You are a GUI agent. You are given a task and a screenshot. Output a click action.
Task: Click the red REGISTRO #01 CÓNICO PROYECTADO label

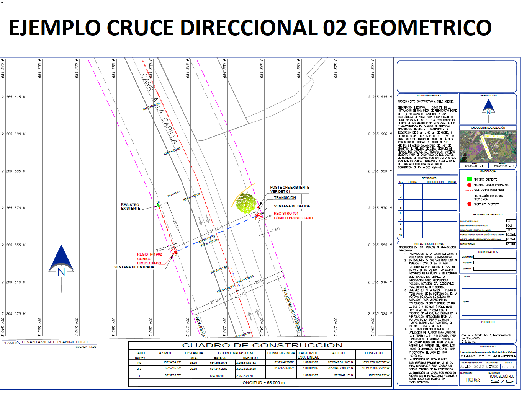293,216
